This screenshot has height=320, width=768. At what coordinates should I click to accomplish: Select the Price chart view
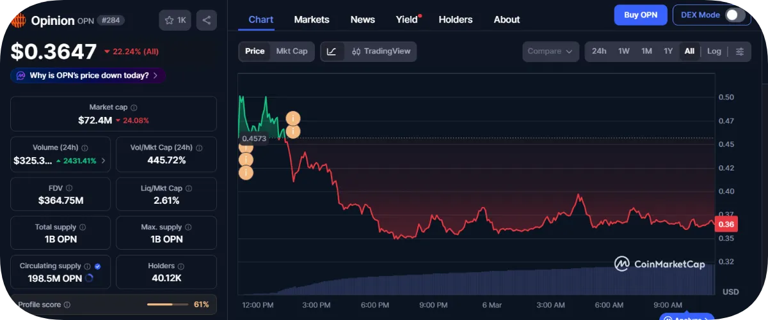(x=255, y=51)
